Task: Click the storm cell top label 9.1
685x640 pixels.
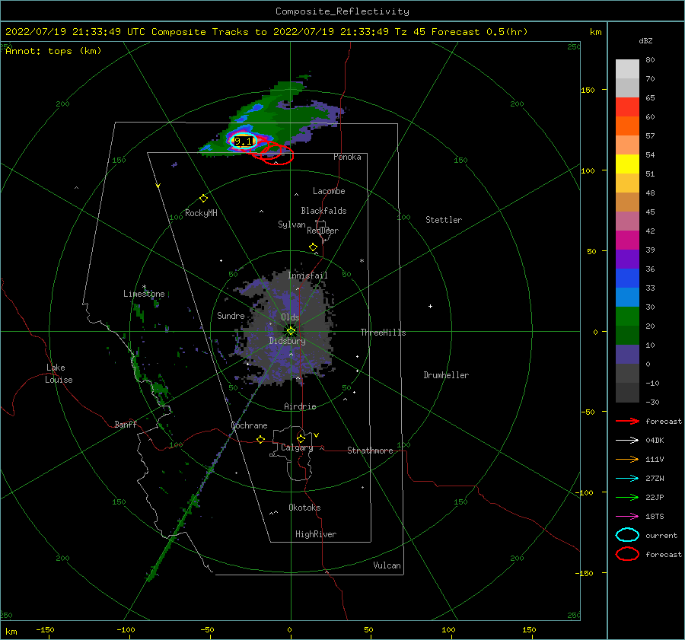Action: point(244,141)
